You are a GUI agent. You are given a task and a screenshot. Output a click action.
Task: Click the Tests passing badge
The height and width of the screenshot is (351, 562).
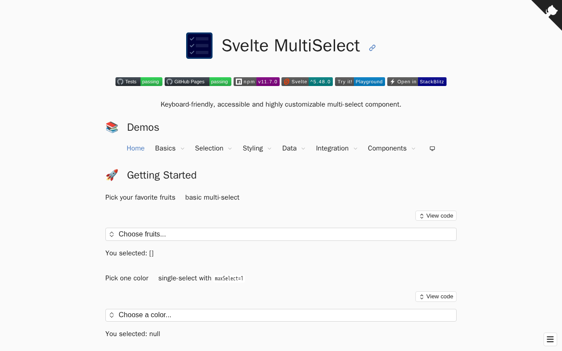[139, 82]
